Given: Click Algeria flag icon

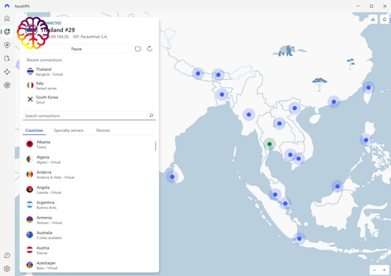Looking at the screenshot, I should coord(30,159).
